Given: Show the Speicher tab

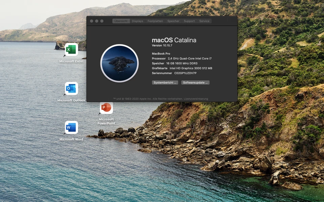Looking at the screenshot, I should (x=173, y=21).
